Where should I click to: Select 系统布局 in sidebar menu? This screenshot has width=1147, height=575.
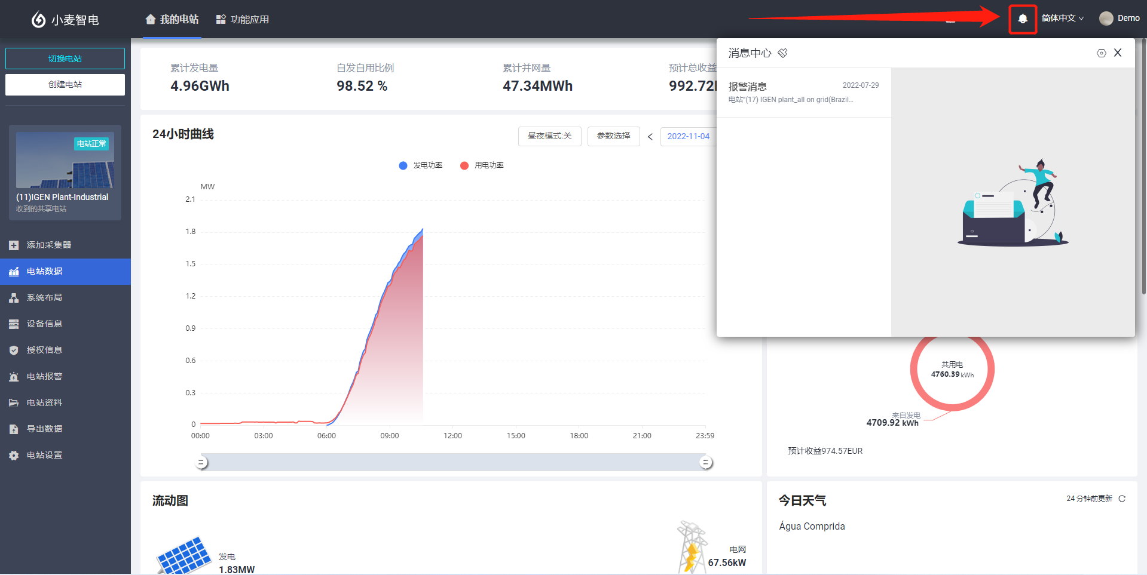44,297
